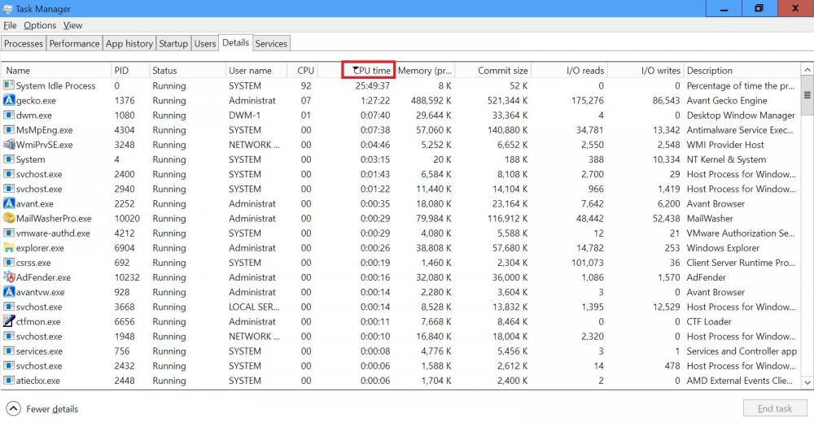The width and height of the screenshot is (814, 427).
Task: Click the Desktop Window Manager description
Action: pyautogui.click(x=741, y=115)
